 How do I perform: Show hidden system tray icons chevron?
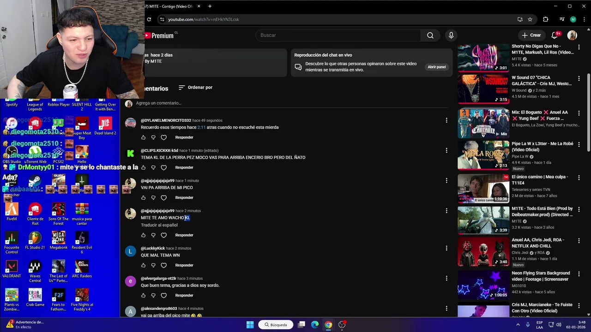[x=518, y=325]
